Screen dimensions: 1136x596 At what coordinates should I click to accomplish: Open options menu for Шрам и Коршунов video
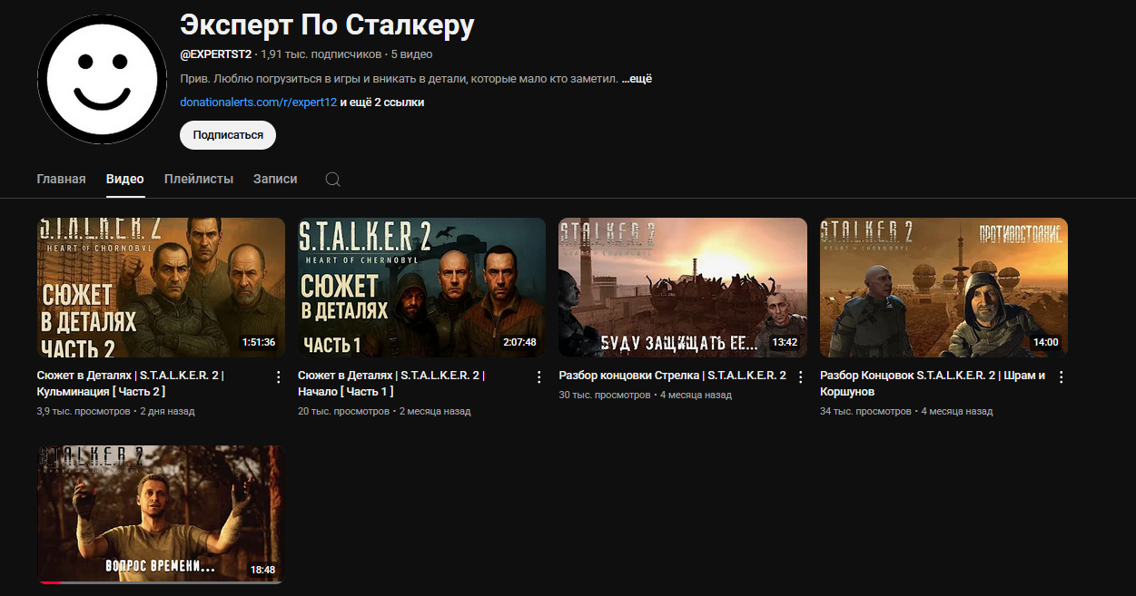point(1061,376)
